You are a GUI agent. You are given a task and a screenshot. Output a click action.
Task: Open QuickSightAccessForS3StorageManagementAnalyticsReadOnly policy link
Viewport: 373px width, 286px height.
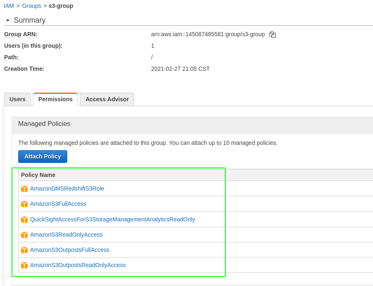coord(113,219)
